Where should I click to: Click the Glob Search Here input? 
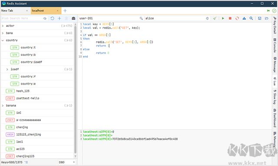pyautogui.click(x=22, y=18)
